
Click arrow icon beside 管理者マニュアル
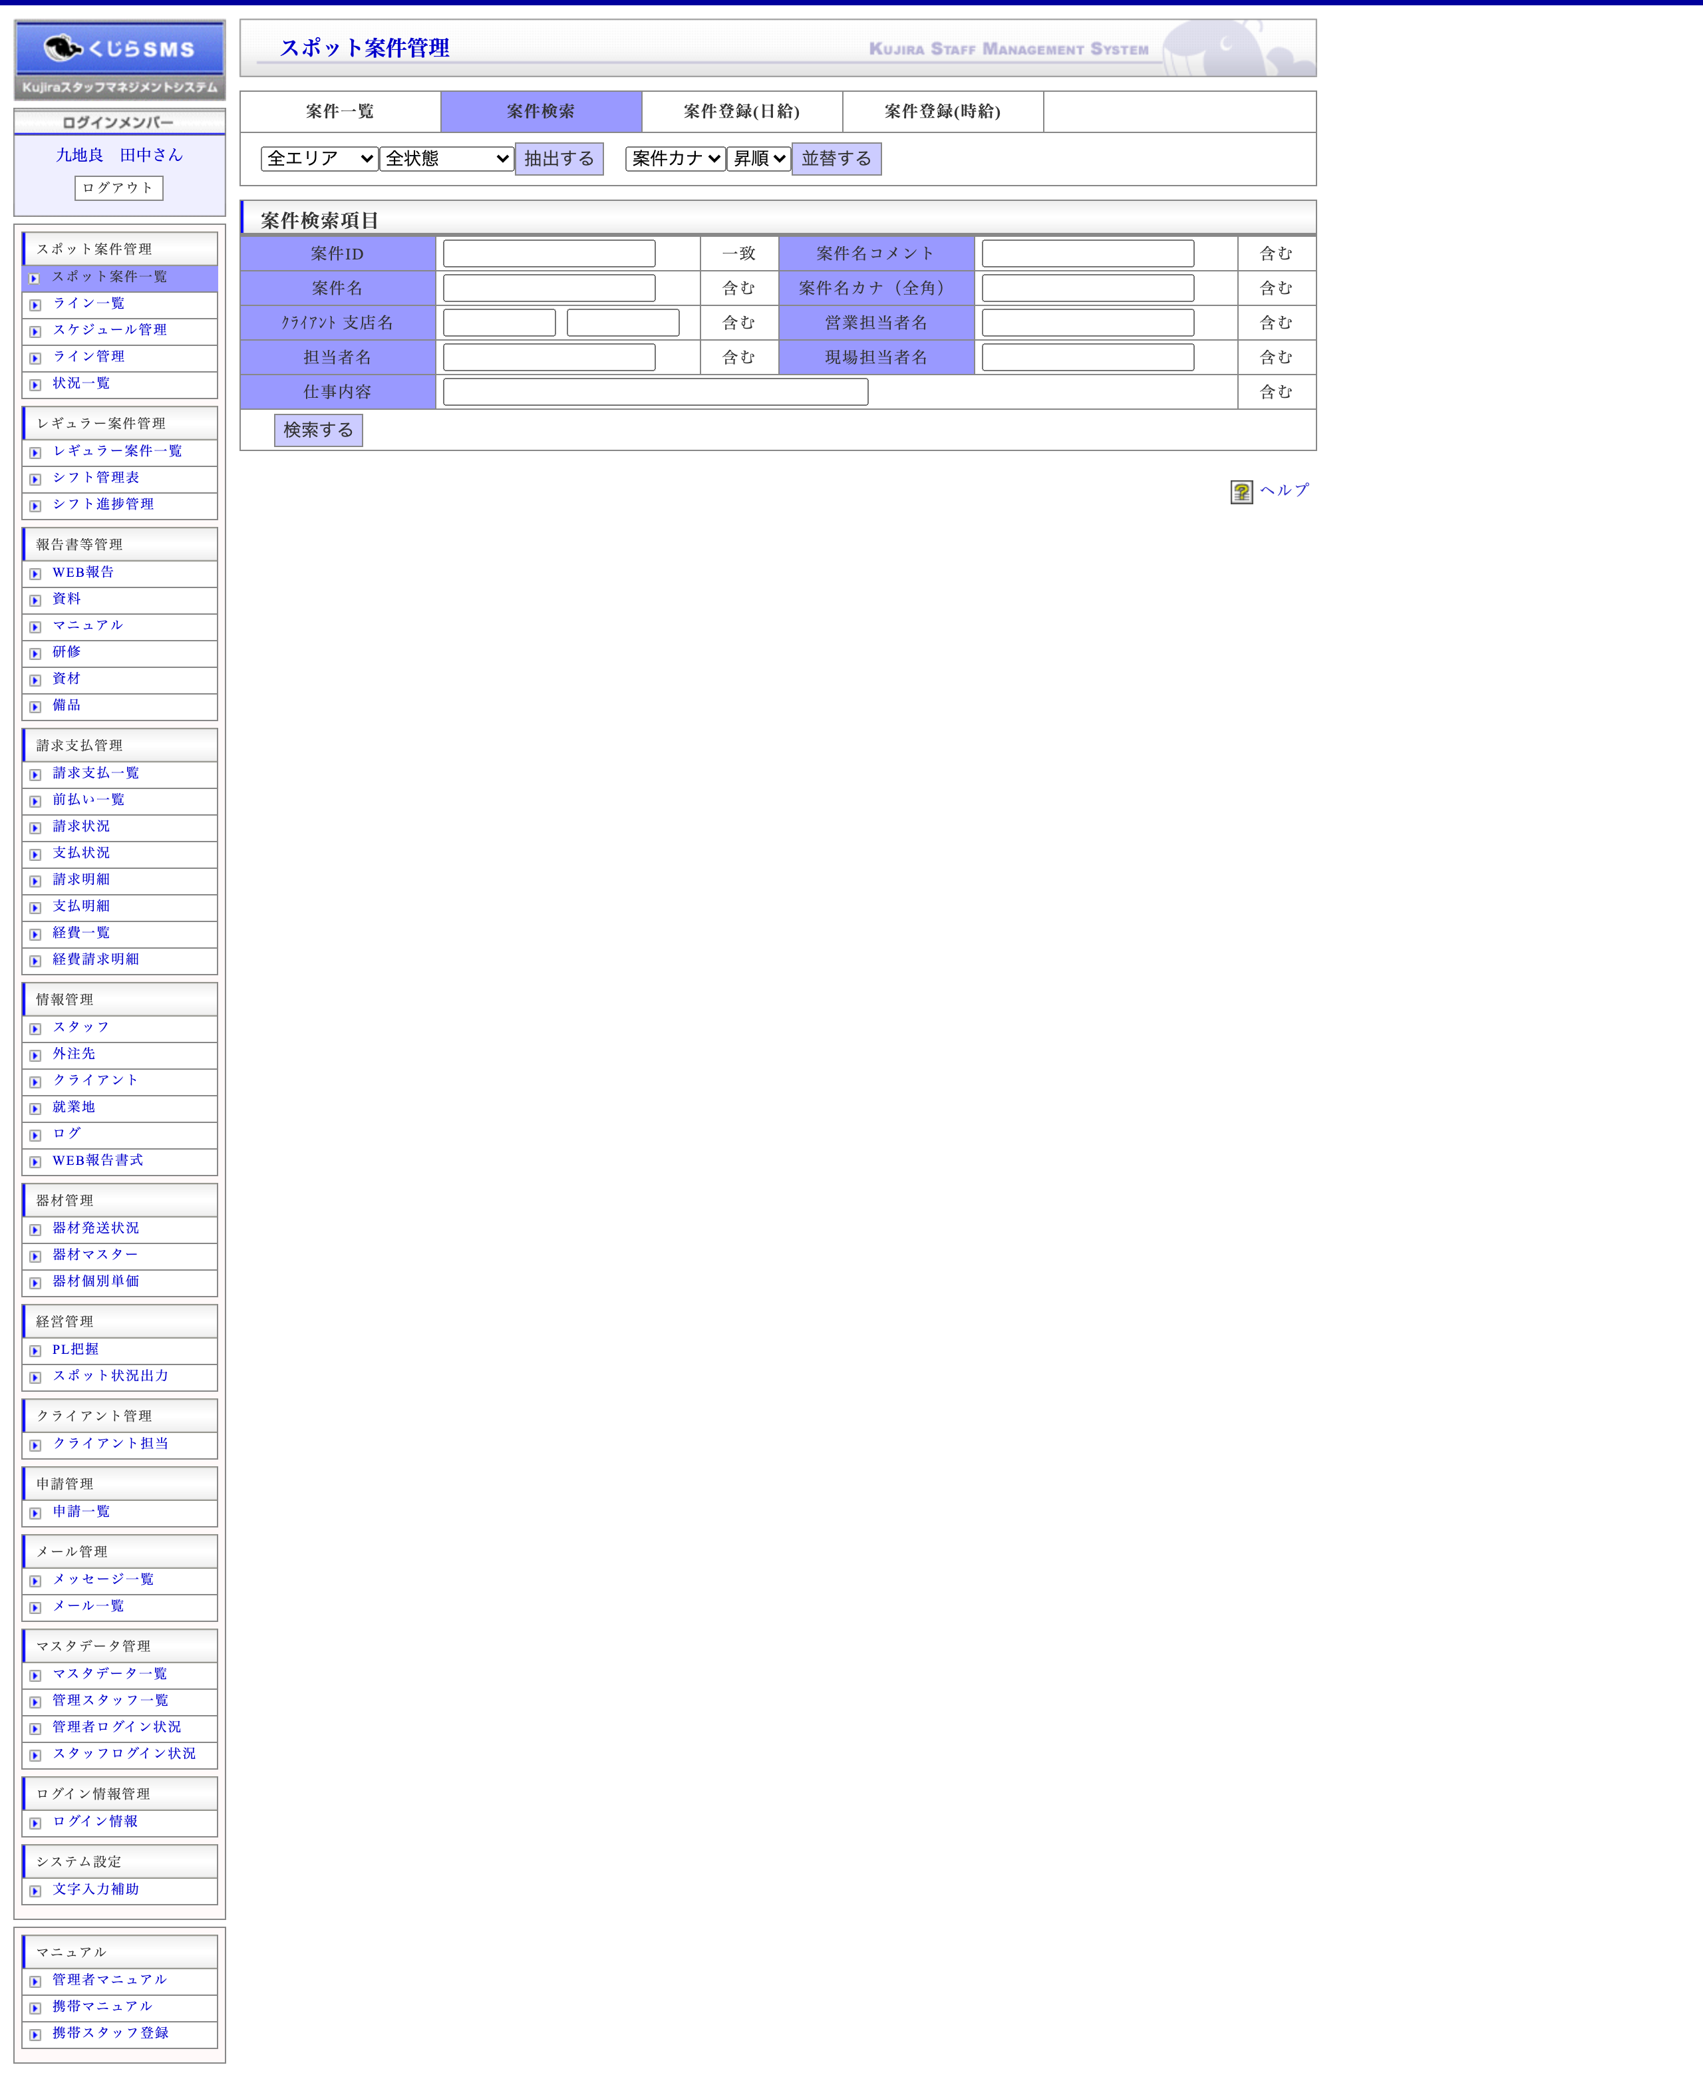click(35, 1982)
